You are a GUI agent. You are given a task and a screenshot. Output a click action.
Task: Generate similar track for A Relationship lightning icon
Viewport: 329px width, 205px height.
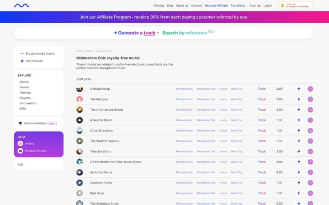tap(299, 89)
